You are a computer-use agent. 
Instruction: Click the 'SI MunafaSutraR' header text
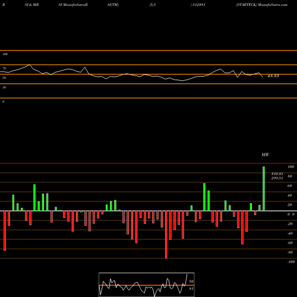tap(73, 5)
